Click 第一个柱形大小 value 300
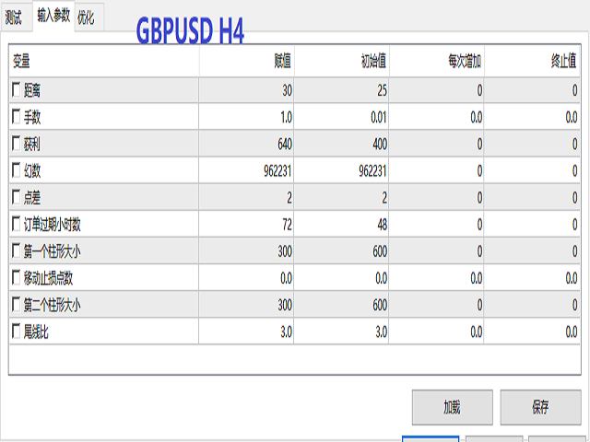590x442 pixels. pos(246,251)
